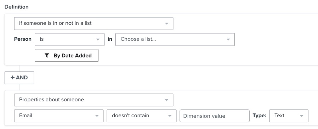
Task: Open the "doesn't contain" operator dropdown
Action: pos(142,116)
